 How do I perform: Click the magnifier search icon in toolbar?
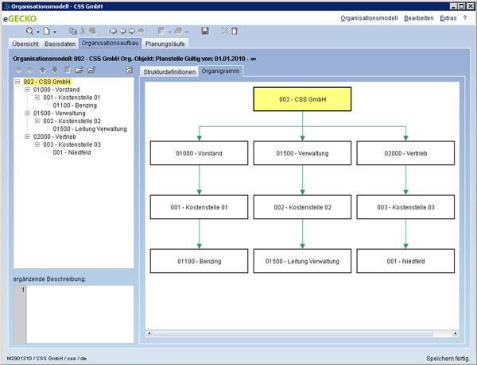coord(29,30)
